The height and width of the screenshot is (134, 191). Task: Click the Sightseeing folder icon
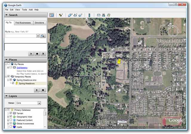point(14,67)
